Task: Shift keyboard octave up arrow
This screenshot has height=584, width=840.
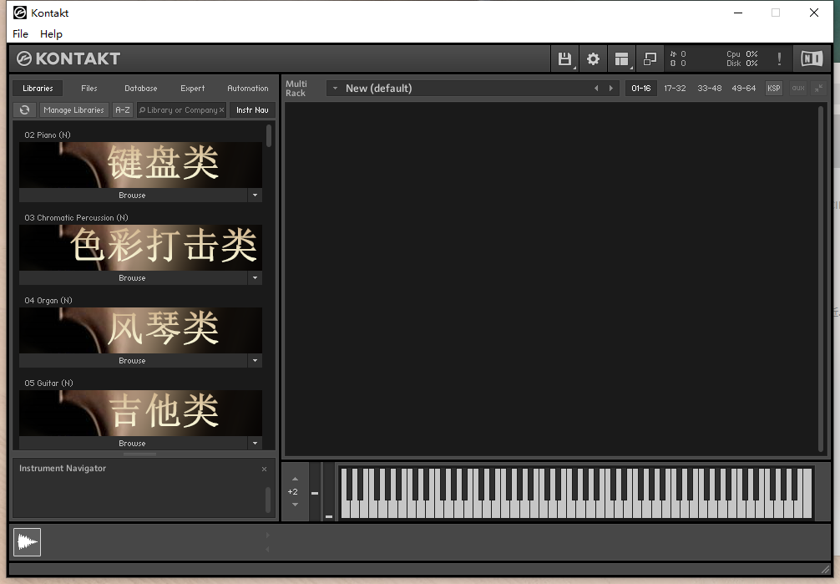Action: tap(295, 479)
